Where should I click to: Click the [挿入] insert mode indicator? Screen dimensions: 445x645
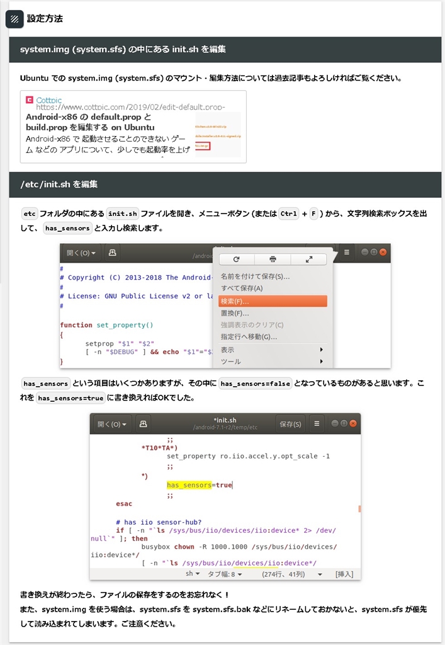(344, 574)
